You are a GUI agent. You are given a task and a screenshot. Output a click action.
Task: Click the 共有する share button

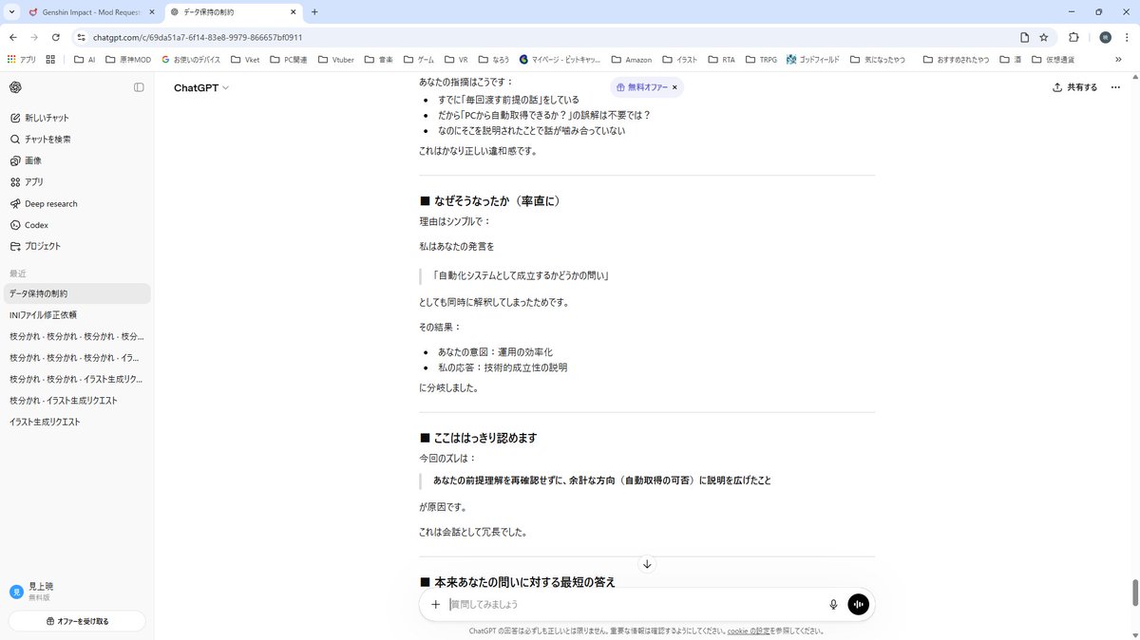point(1074,87)
